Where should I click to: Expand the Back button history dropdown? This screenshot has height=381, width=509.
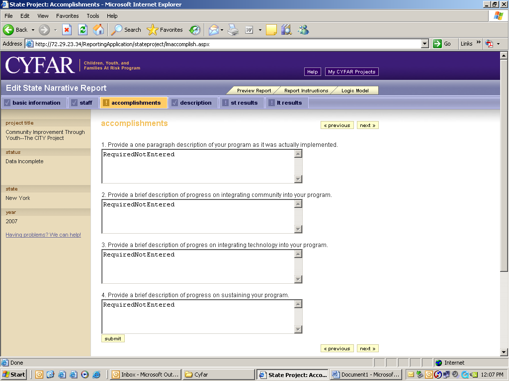click(x=33, y=30)
